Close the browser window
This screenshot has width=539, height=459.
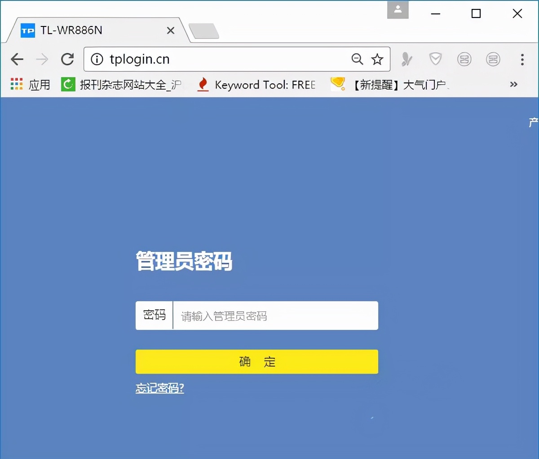point(517,13)
